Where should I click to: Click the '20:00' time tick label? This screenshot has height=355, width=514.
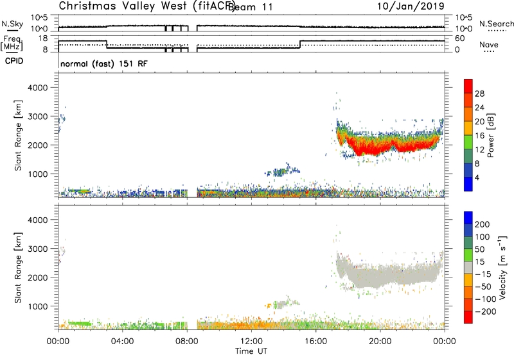click(380, 342)
